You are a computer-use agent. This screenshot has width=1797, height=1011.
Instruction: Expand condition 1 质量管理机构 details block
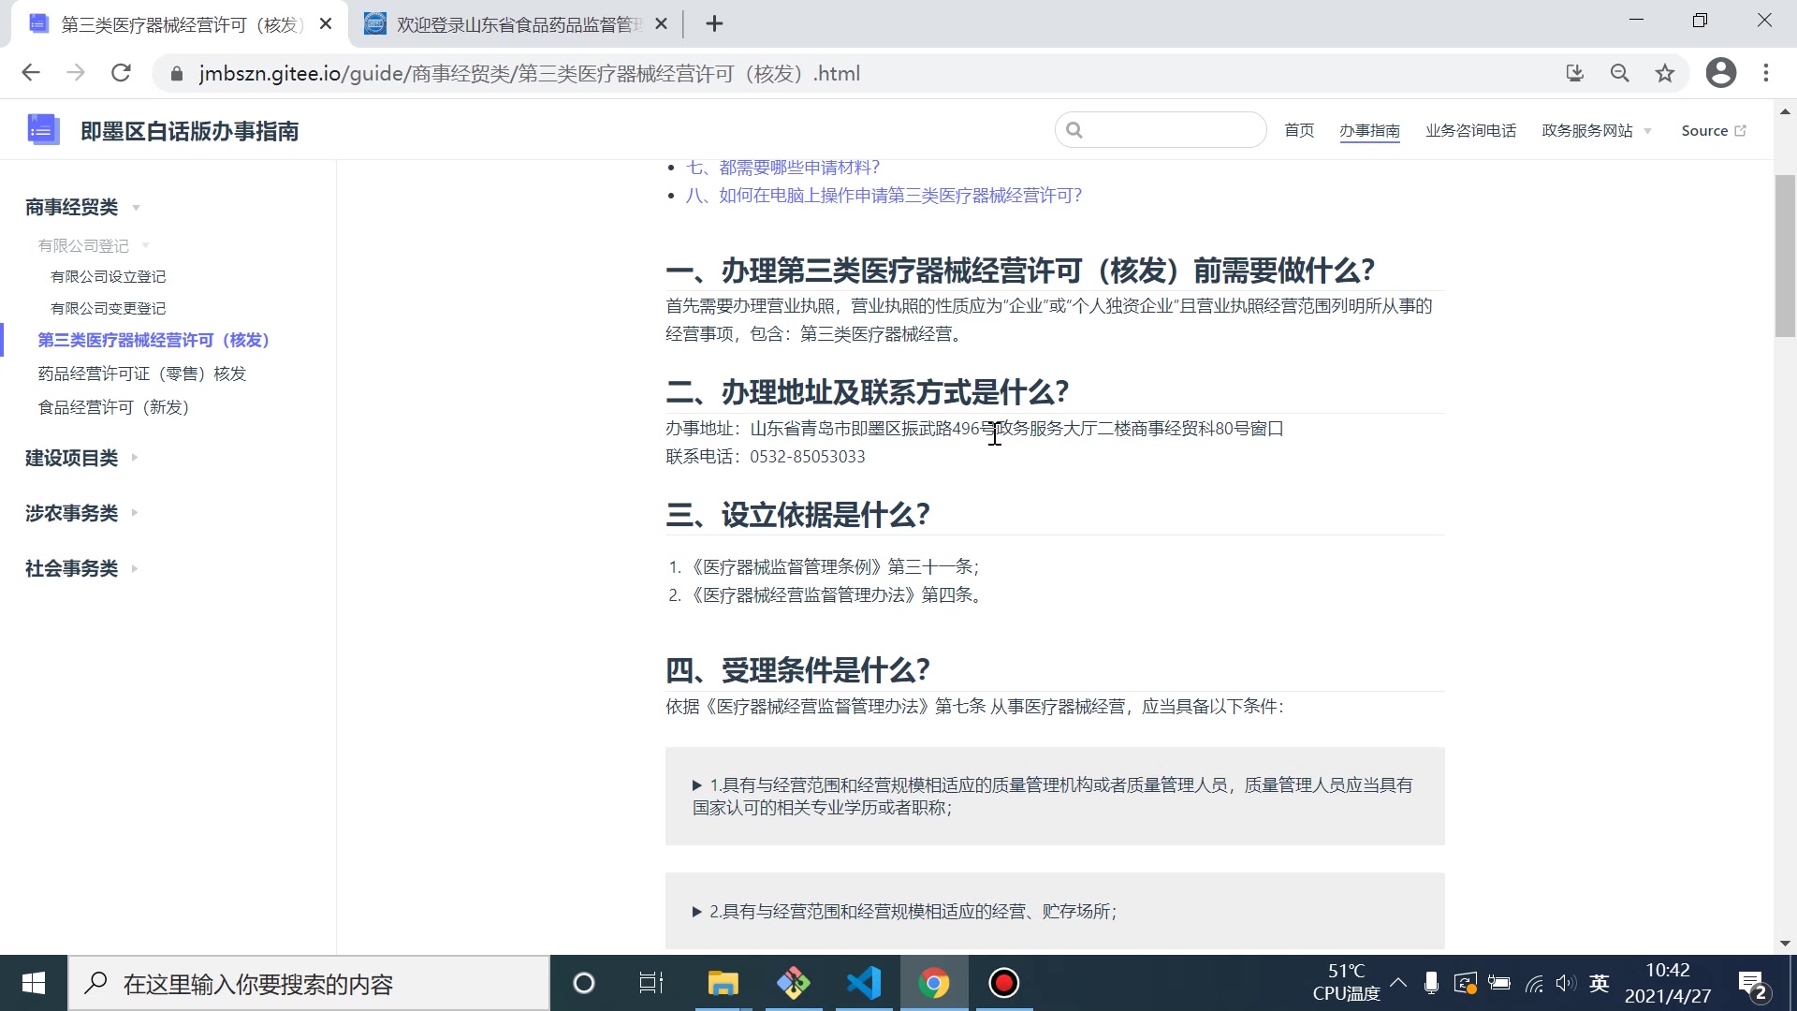[x=1055, y=796]
